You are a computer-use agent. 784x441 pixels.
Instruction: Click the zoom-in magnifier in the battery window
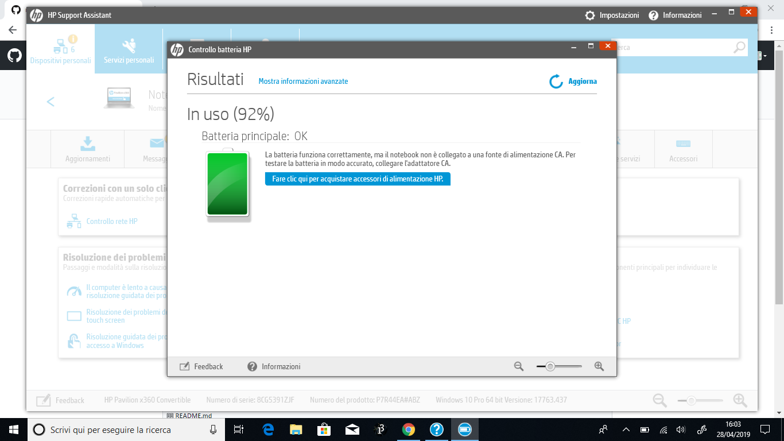[x=599, y=366]
